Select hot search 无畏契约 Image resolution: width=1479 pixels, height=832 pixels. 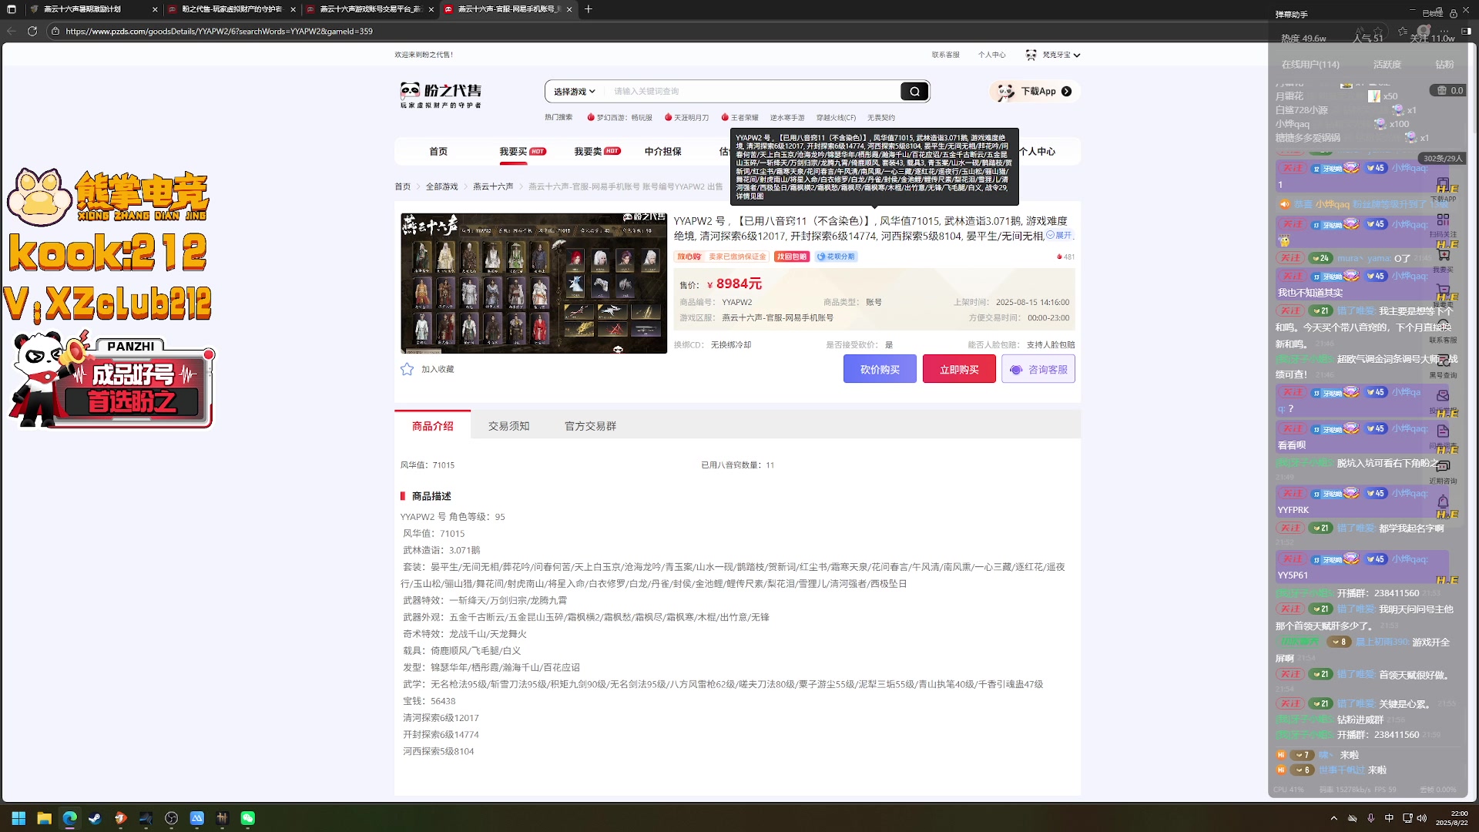pyautogui.click(x=881, y=118)
